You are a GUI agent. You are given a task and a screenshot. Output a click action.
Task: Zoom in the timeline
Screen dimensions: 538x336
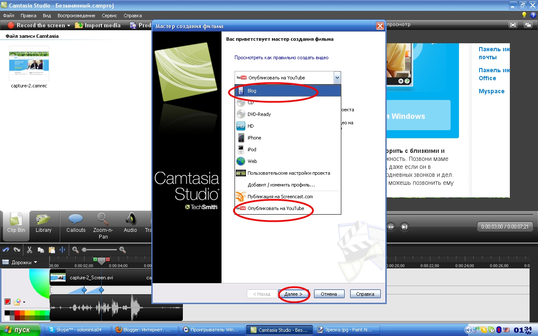click(123, 250)
